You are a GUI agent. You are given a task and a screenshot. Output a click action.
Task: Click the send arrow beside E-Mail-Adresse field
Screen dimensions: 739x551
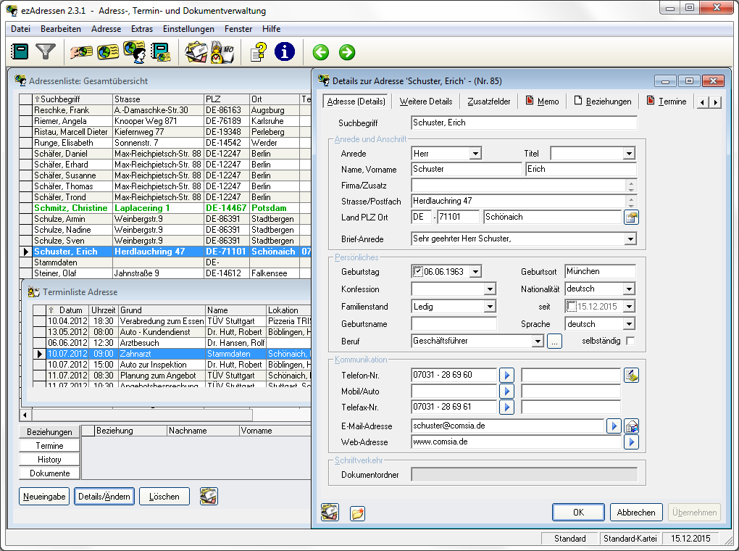pyautogui.click(x=614, y=426)
